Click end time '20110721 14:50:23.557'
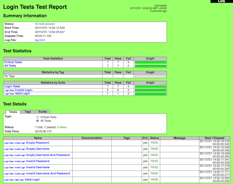233x184 pixels. click(x=50, y=32)
